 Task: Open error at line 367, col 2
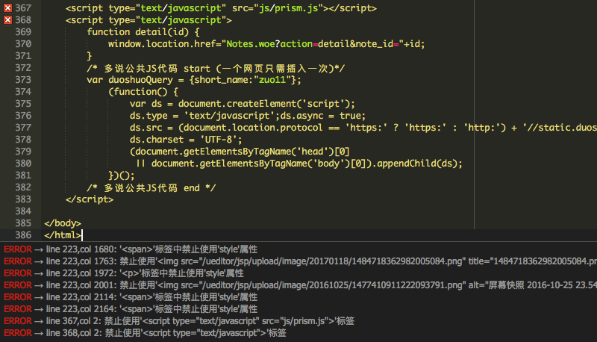179,321
